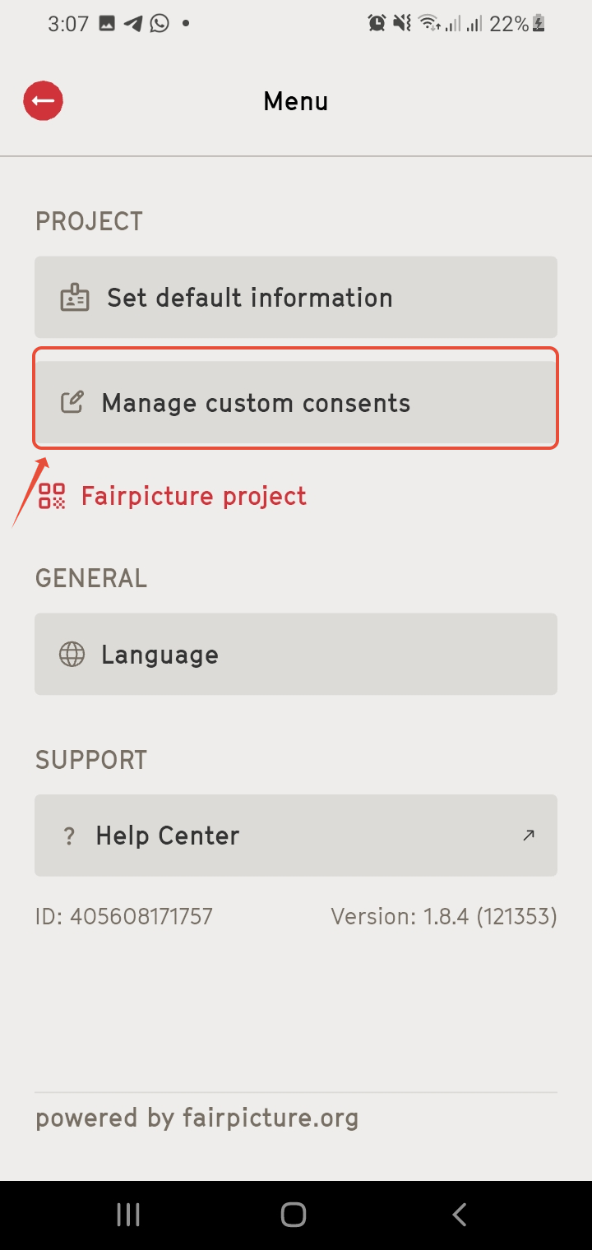The width and height of the screenshot is (592, 1250).
Task: Open Manage custom consents
Action: click(x=296, y=402)
